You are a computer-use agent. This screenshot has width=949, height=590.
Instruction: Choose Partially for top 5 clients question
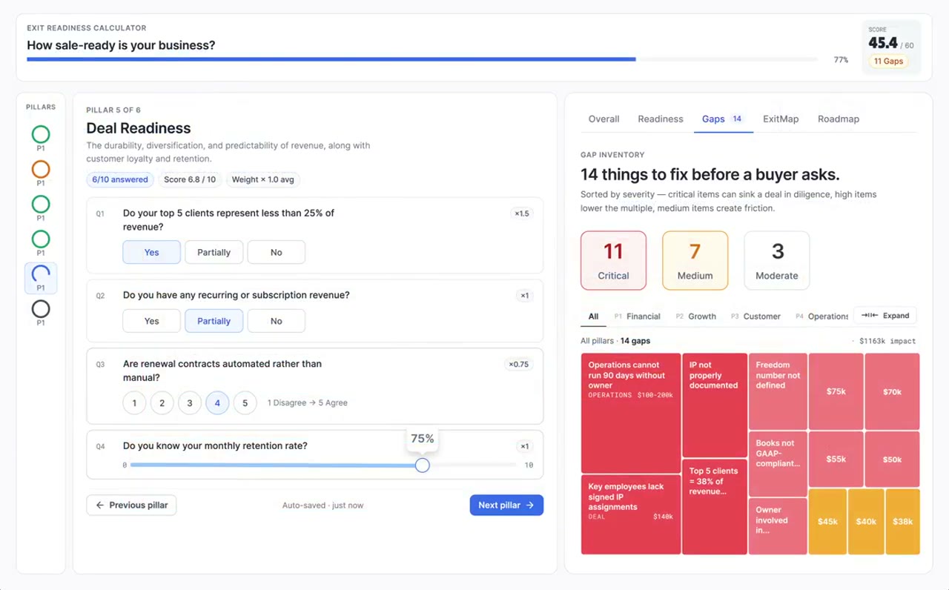pyautogui.click(x=214, y=252)
